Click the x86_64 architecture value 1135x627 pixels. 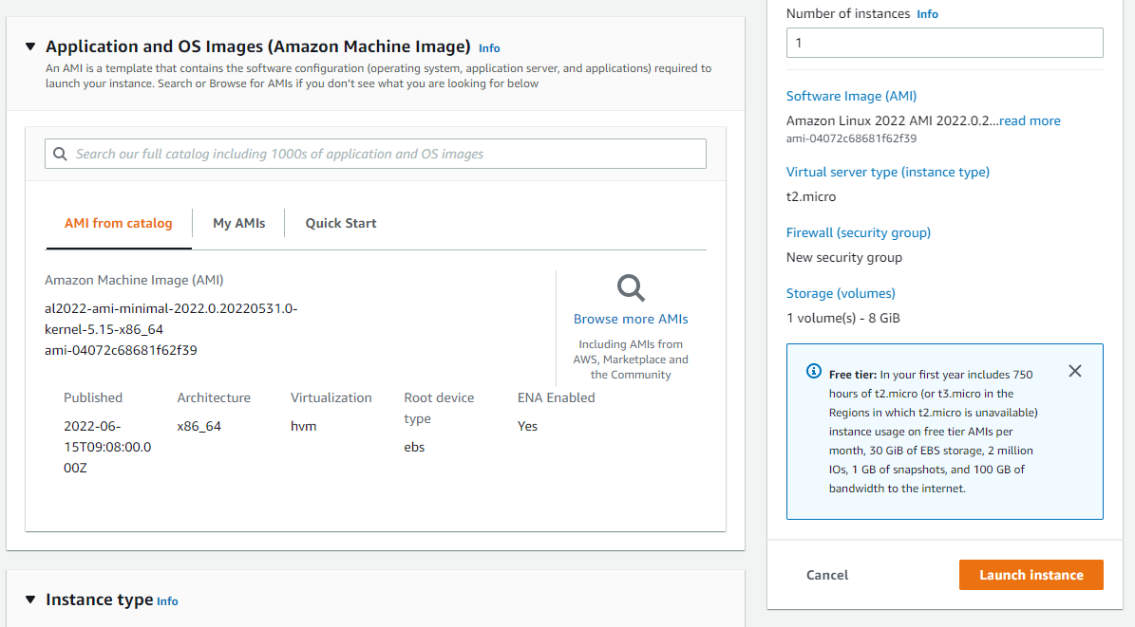[x=199, y=426]
